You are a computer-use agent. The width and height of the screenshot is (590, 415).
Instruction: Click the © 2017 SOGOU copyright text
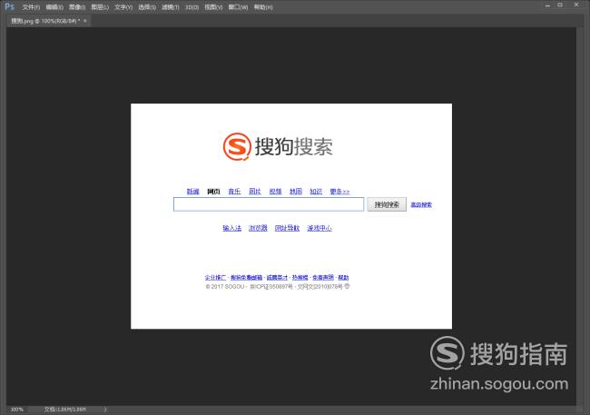tap(225, 287)
